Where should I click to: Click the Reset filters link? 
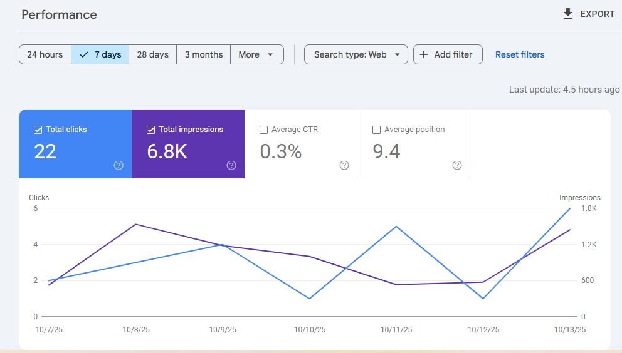point(520,54)
